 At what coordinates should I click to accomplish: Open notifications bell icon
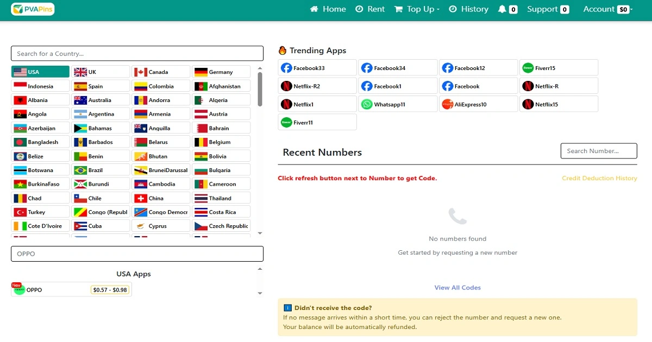(502, 9)
